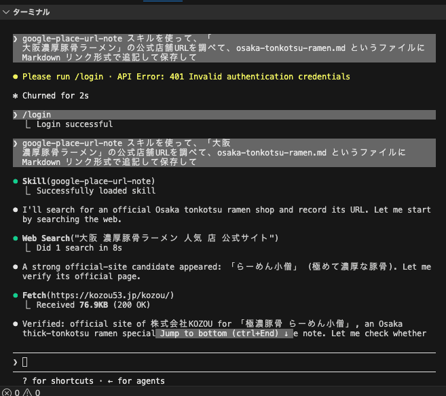Viewport: 446px width, 396px height.
Task: Click the 'Churned for 2s' line
Action: pos(56,96)
